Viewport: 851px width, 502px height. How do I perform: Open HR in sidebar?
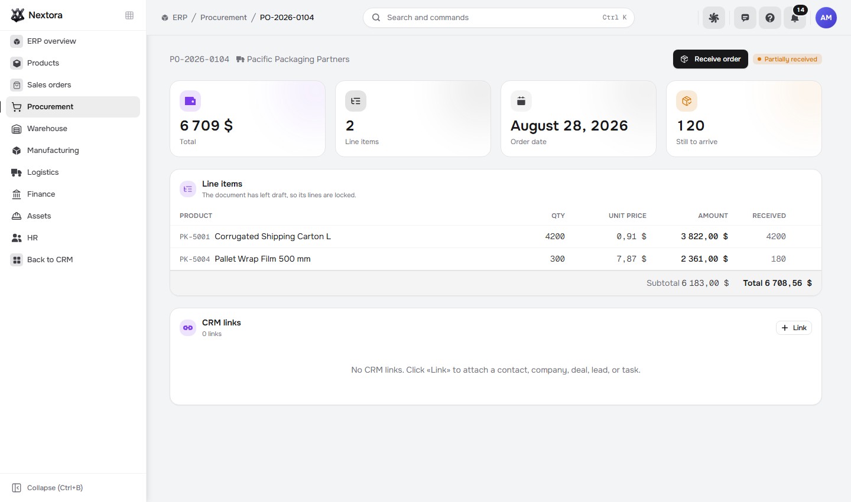coord(73,238)
